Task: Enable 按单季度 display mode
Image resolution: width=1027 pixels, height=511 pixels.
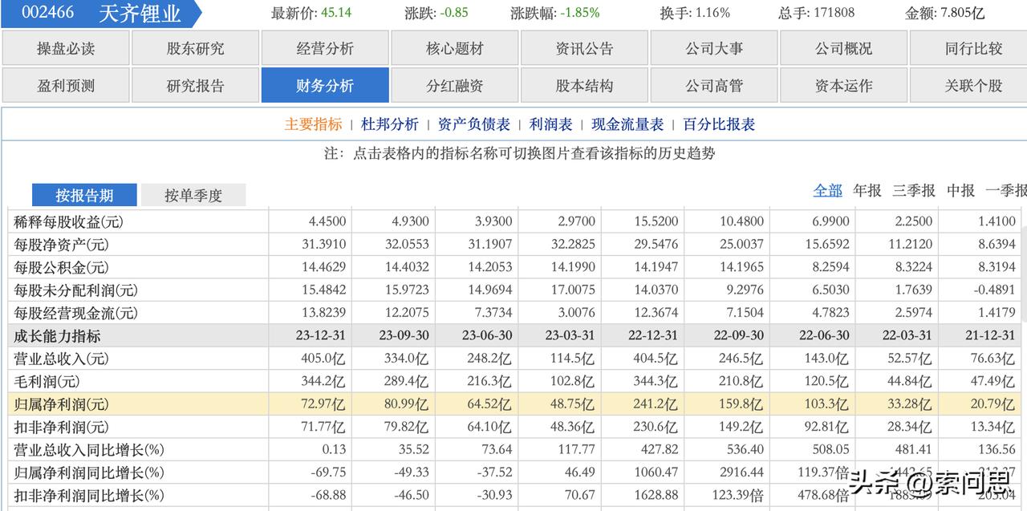Action: click(194, 194)
